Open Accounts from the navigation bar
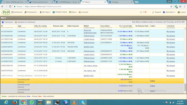Image resolution: width=187 pixels, height=105 pixels. (x=83, y=12)
